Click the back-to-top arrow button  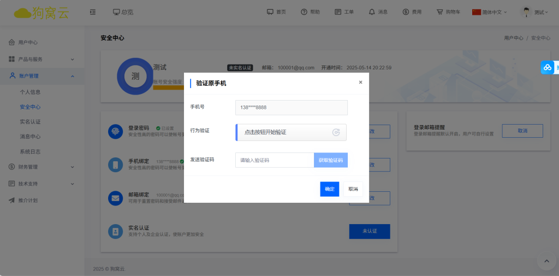click(x=546, y=261)
